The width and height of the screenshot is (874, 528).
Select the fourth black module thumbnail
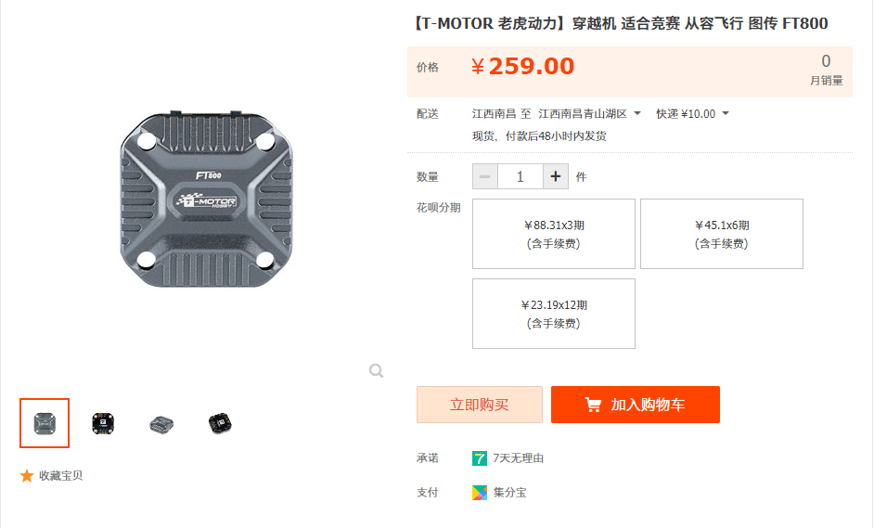[220, 423]
